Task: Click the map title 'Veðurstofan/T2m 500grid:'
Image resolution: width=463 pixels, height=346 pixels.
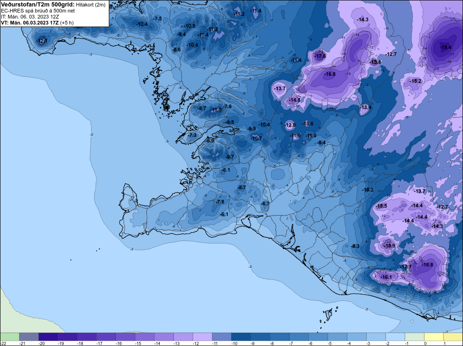Action: point(38,5)
